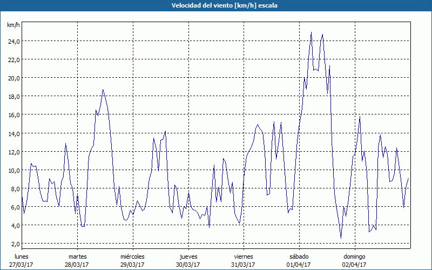The width and height of the screenshot is (432, 270).
Task: Click the "lunes" day label
Action: [22, 256]
